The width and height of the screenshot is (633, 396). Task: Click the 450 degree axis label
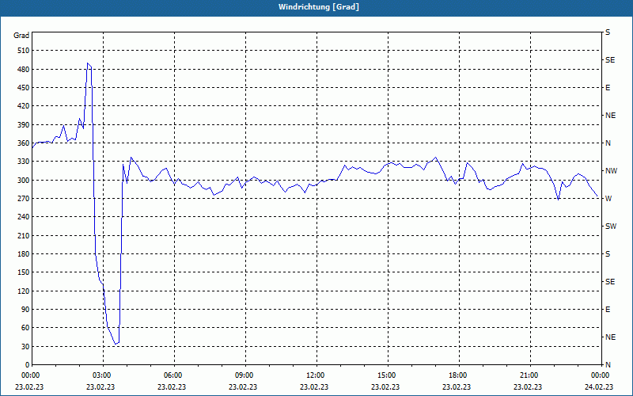pyautogui.click(x=25, y=88)
